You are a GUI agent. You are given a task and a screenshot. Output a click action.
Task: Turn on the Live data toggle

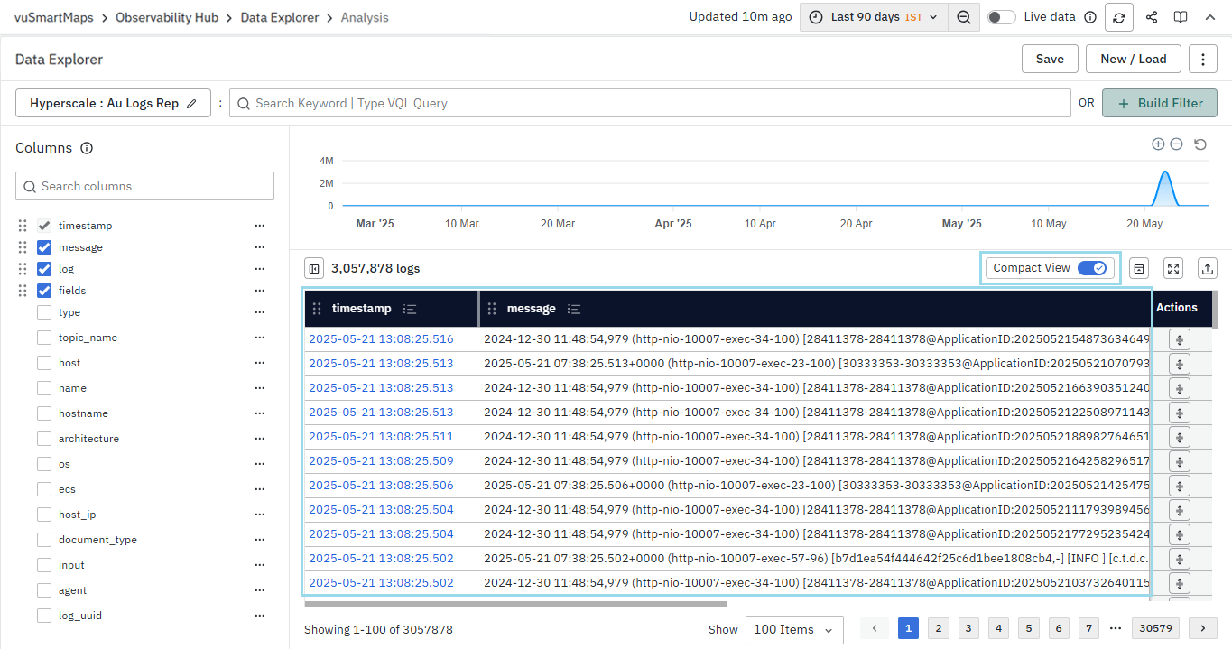(x=1001, y=17)
